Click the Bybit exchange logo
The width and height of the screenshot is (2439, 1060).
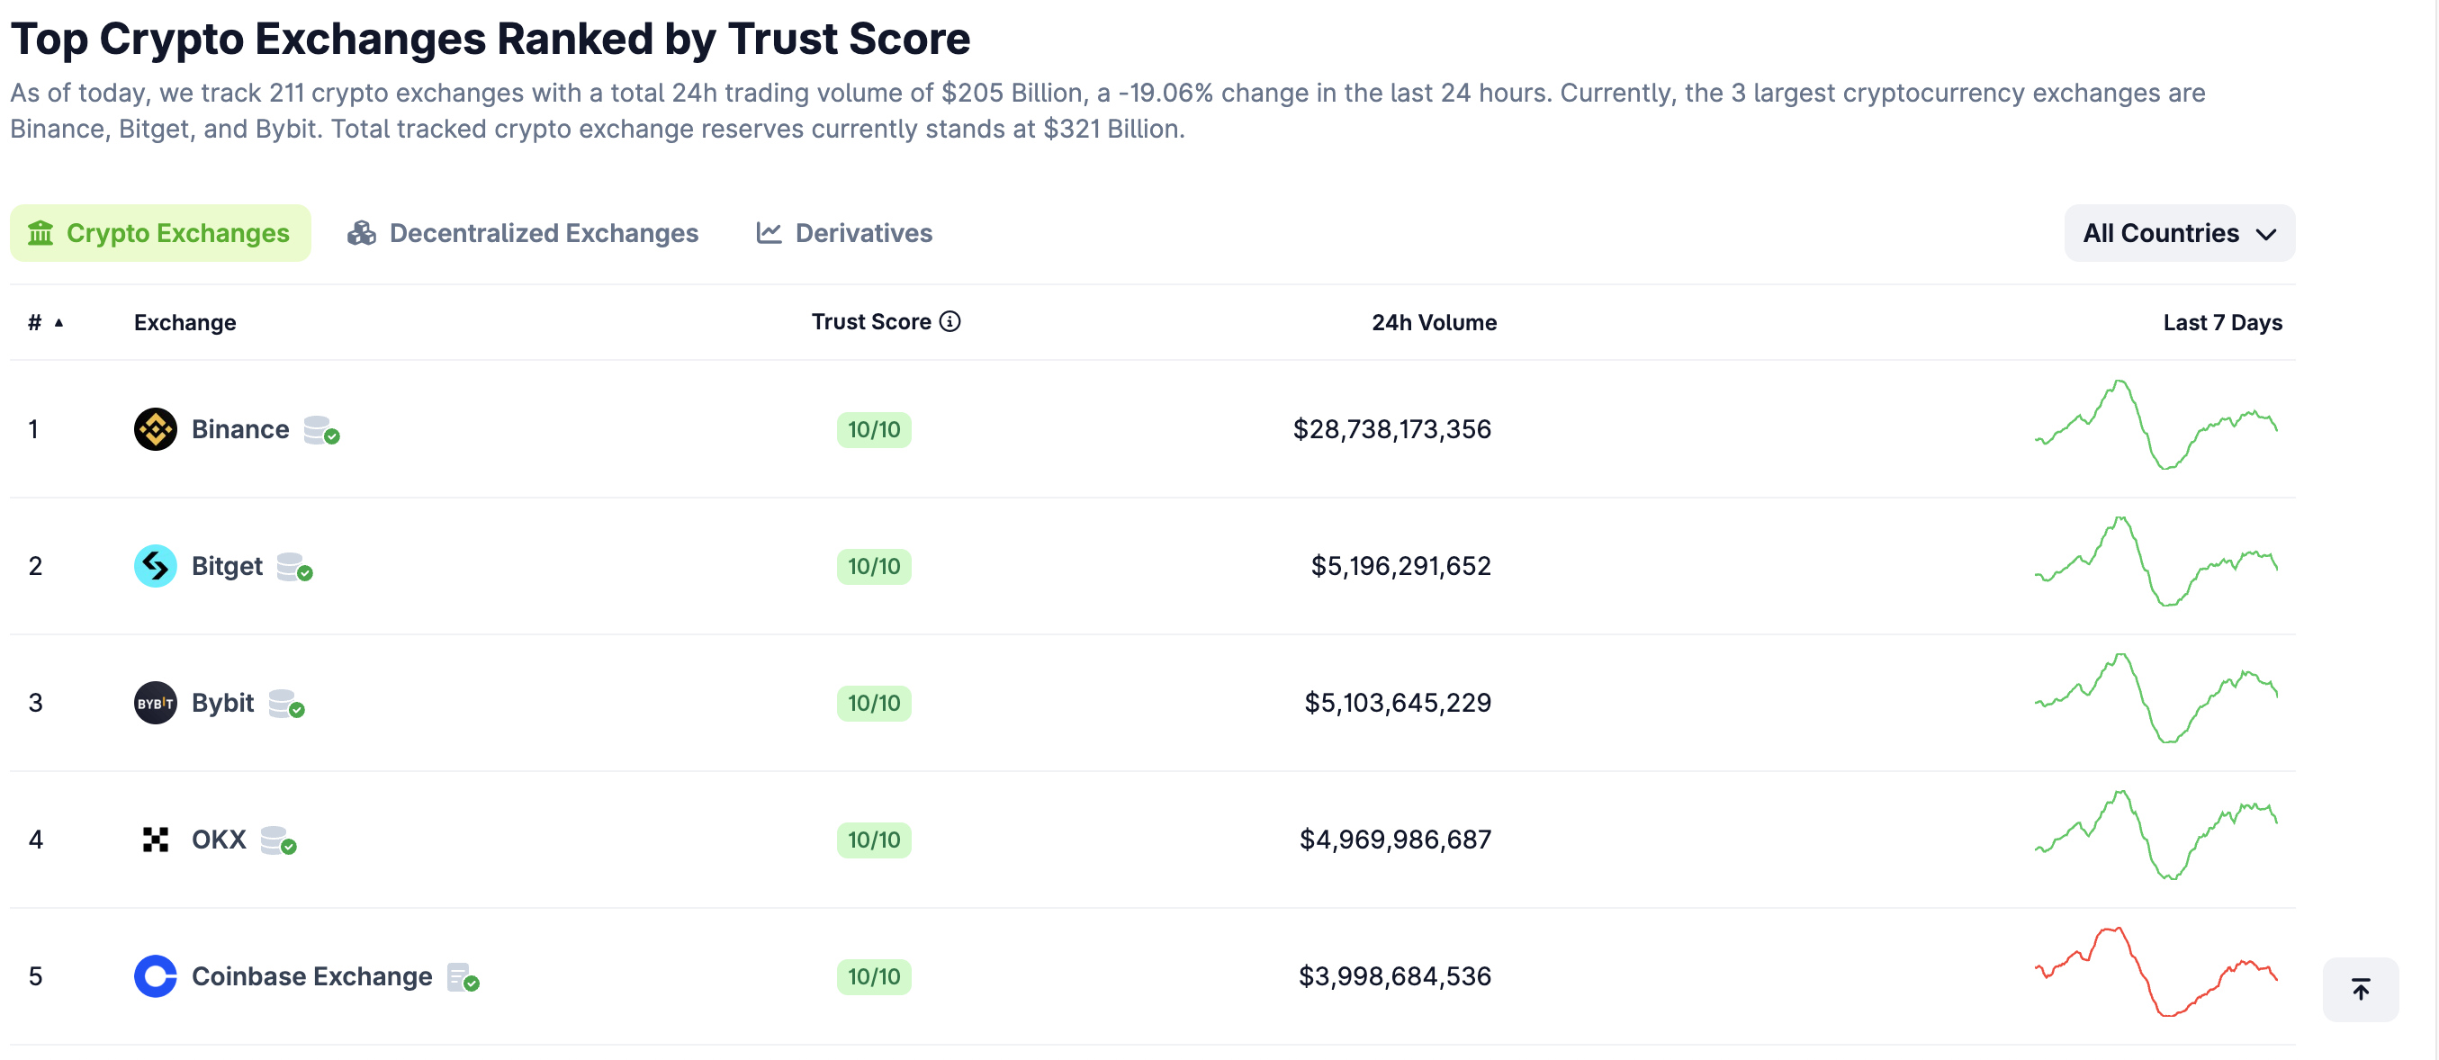click(156, 702)
